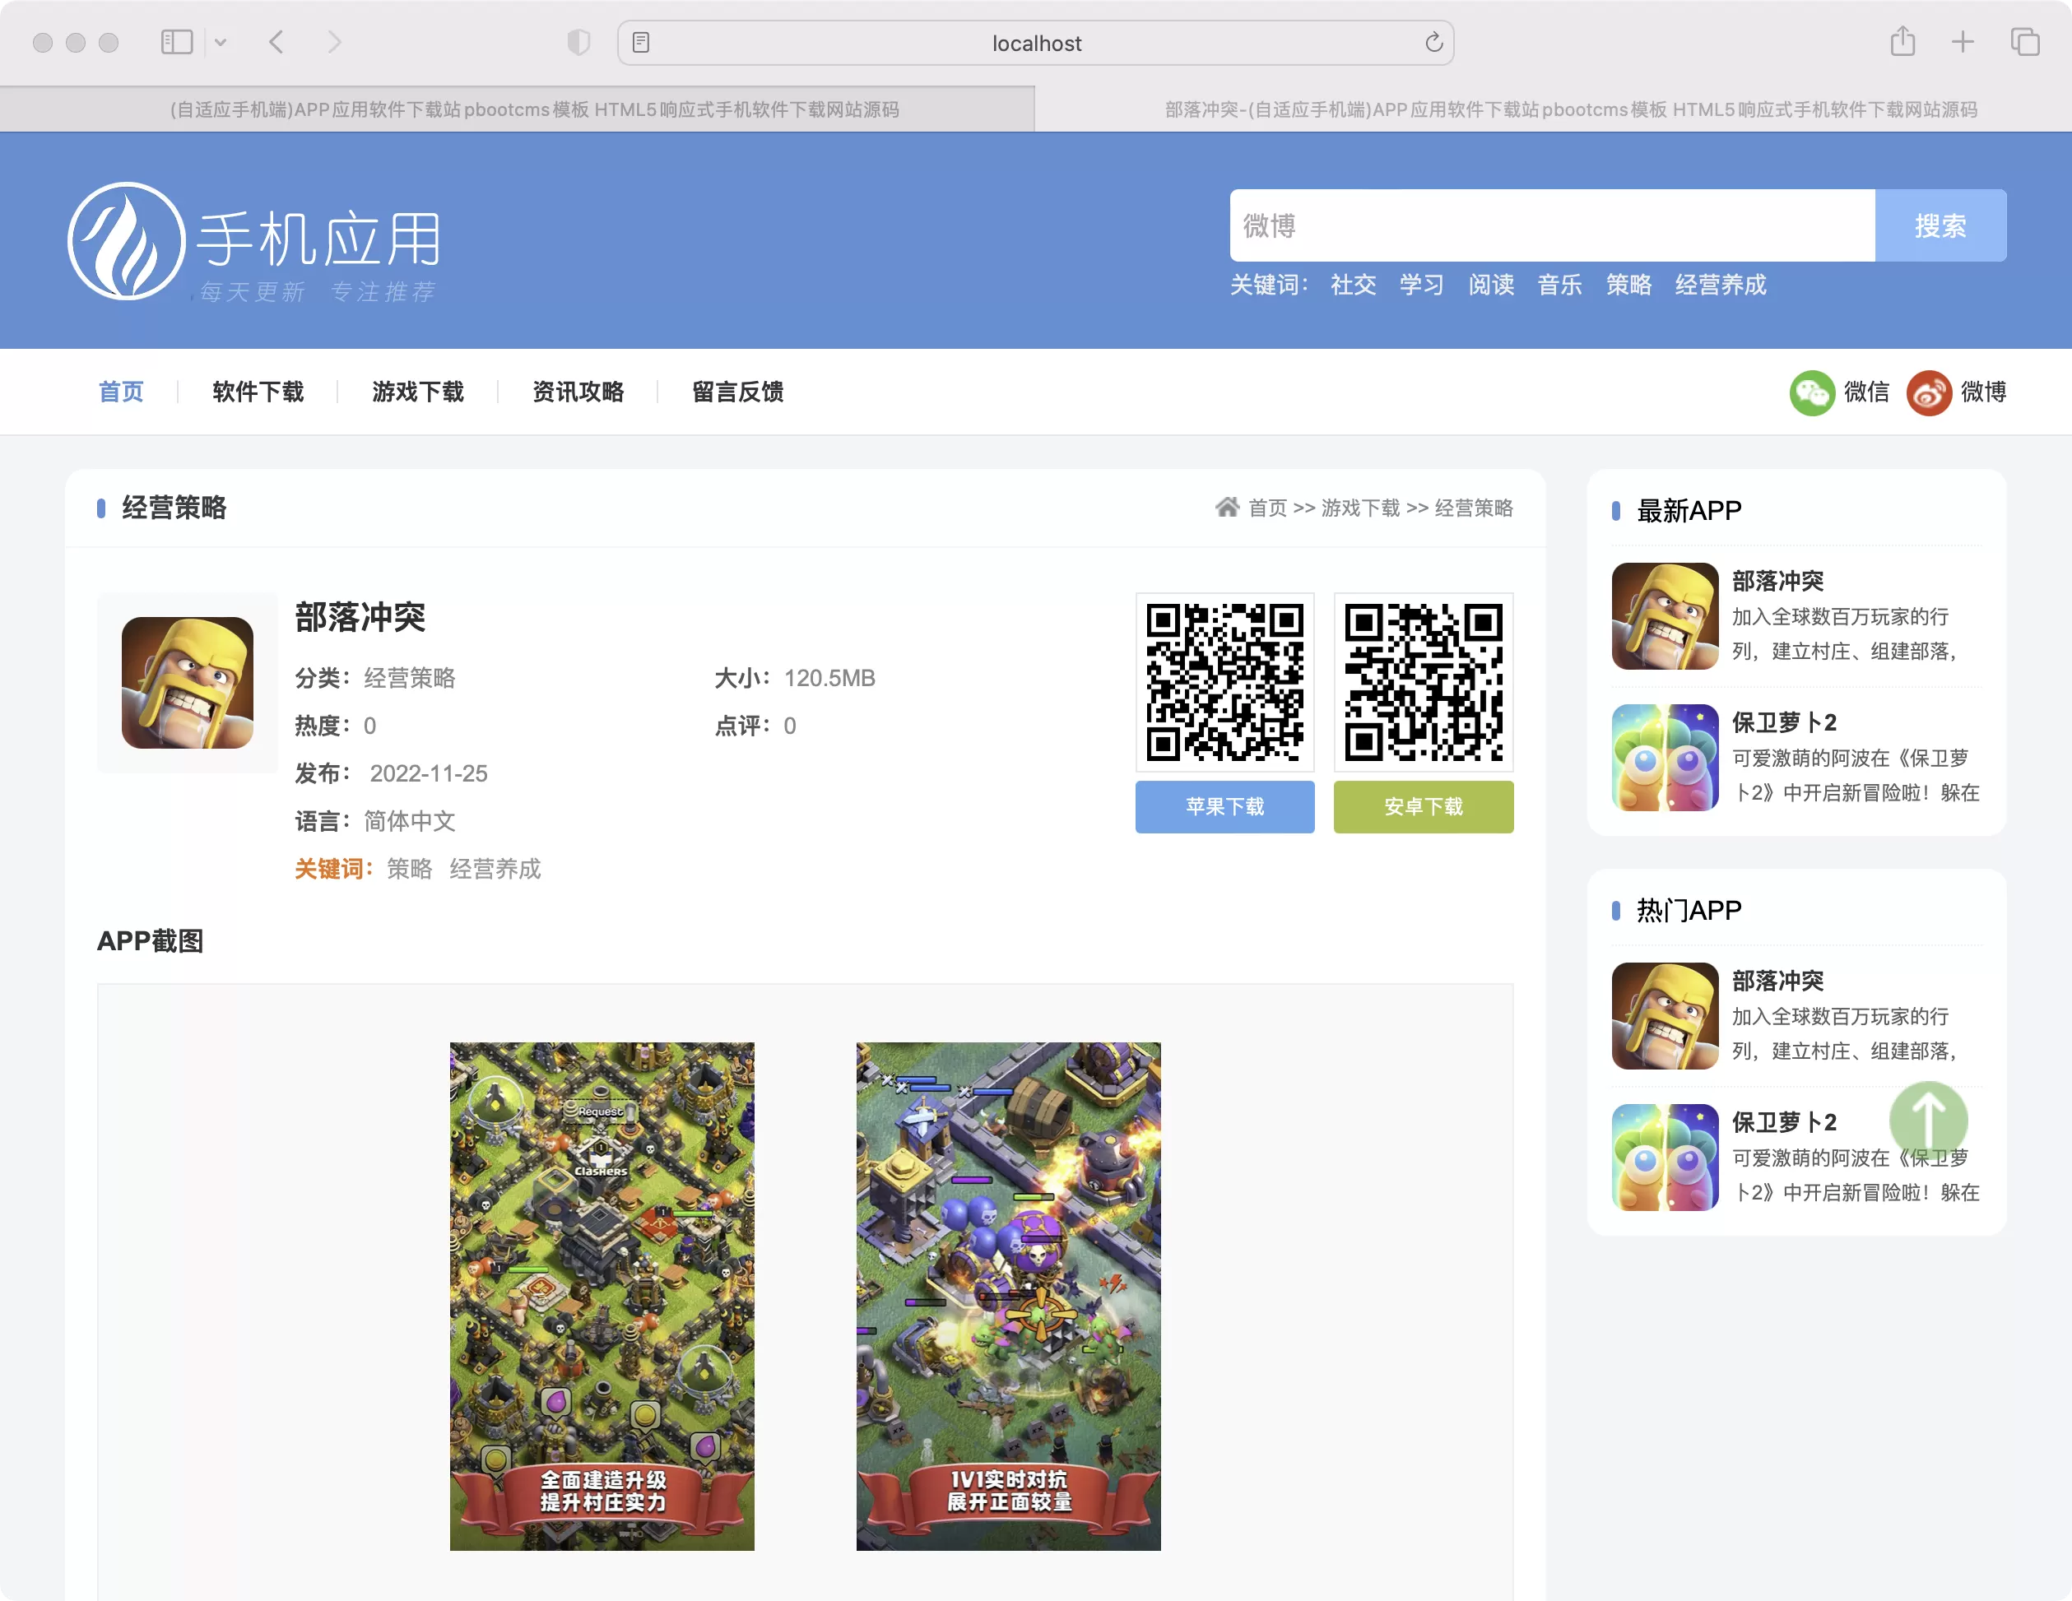Open the sidebar options dropdown chevron
The image size is (2072, 1601).
pos(220,43)
